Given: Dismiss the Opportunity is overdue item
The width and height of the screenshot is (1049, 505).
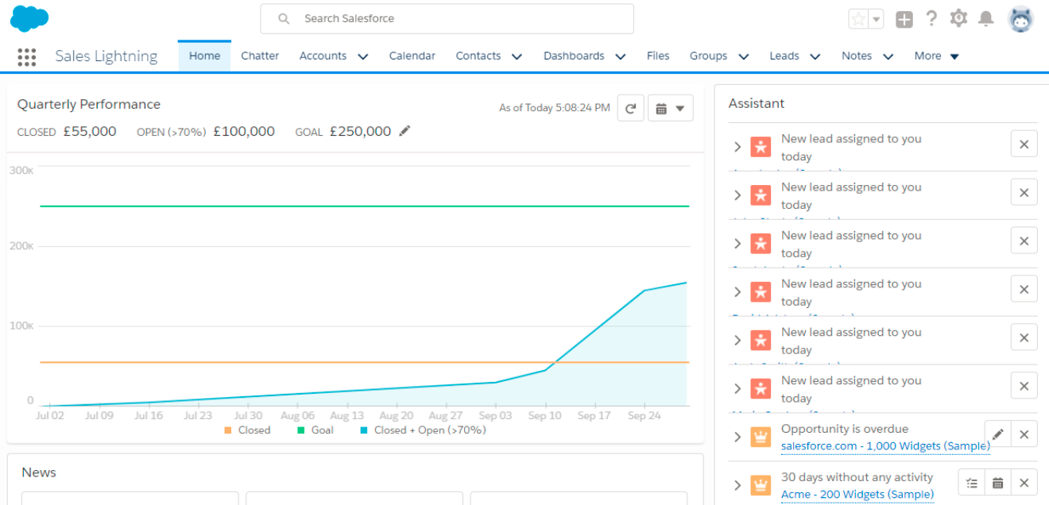Looking at the screenshot, I should (1024, 434).
